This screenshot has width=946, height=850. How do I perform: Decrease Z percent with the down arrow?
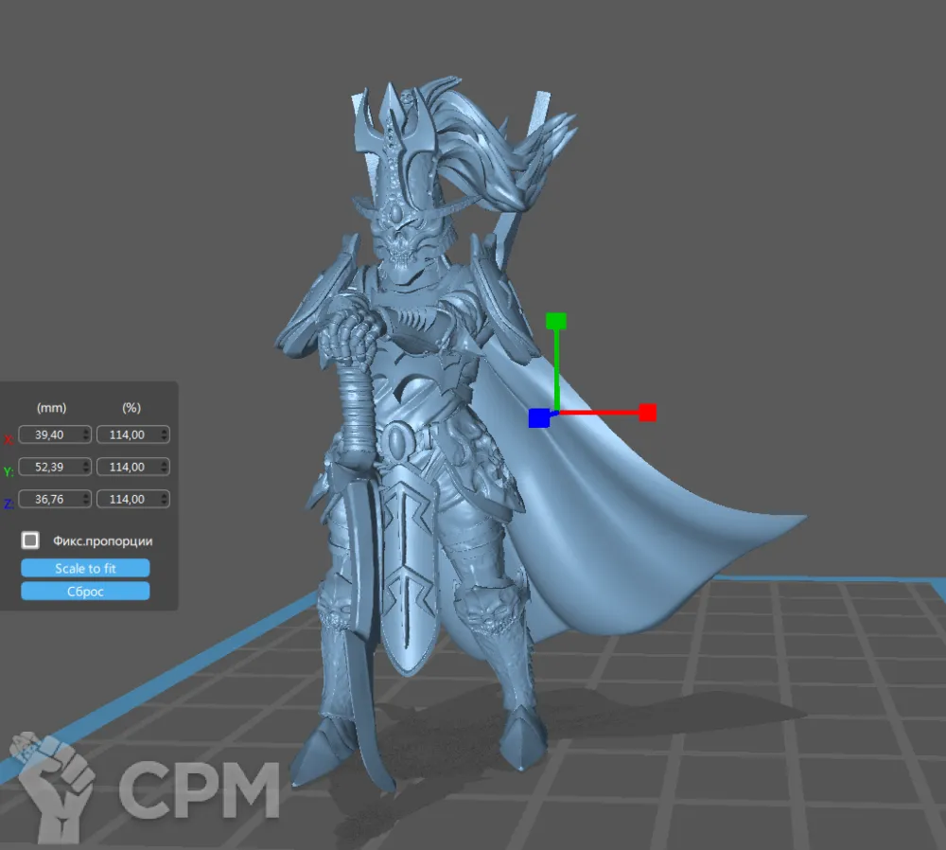point(166,503)
